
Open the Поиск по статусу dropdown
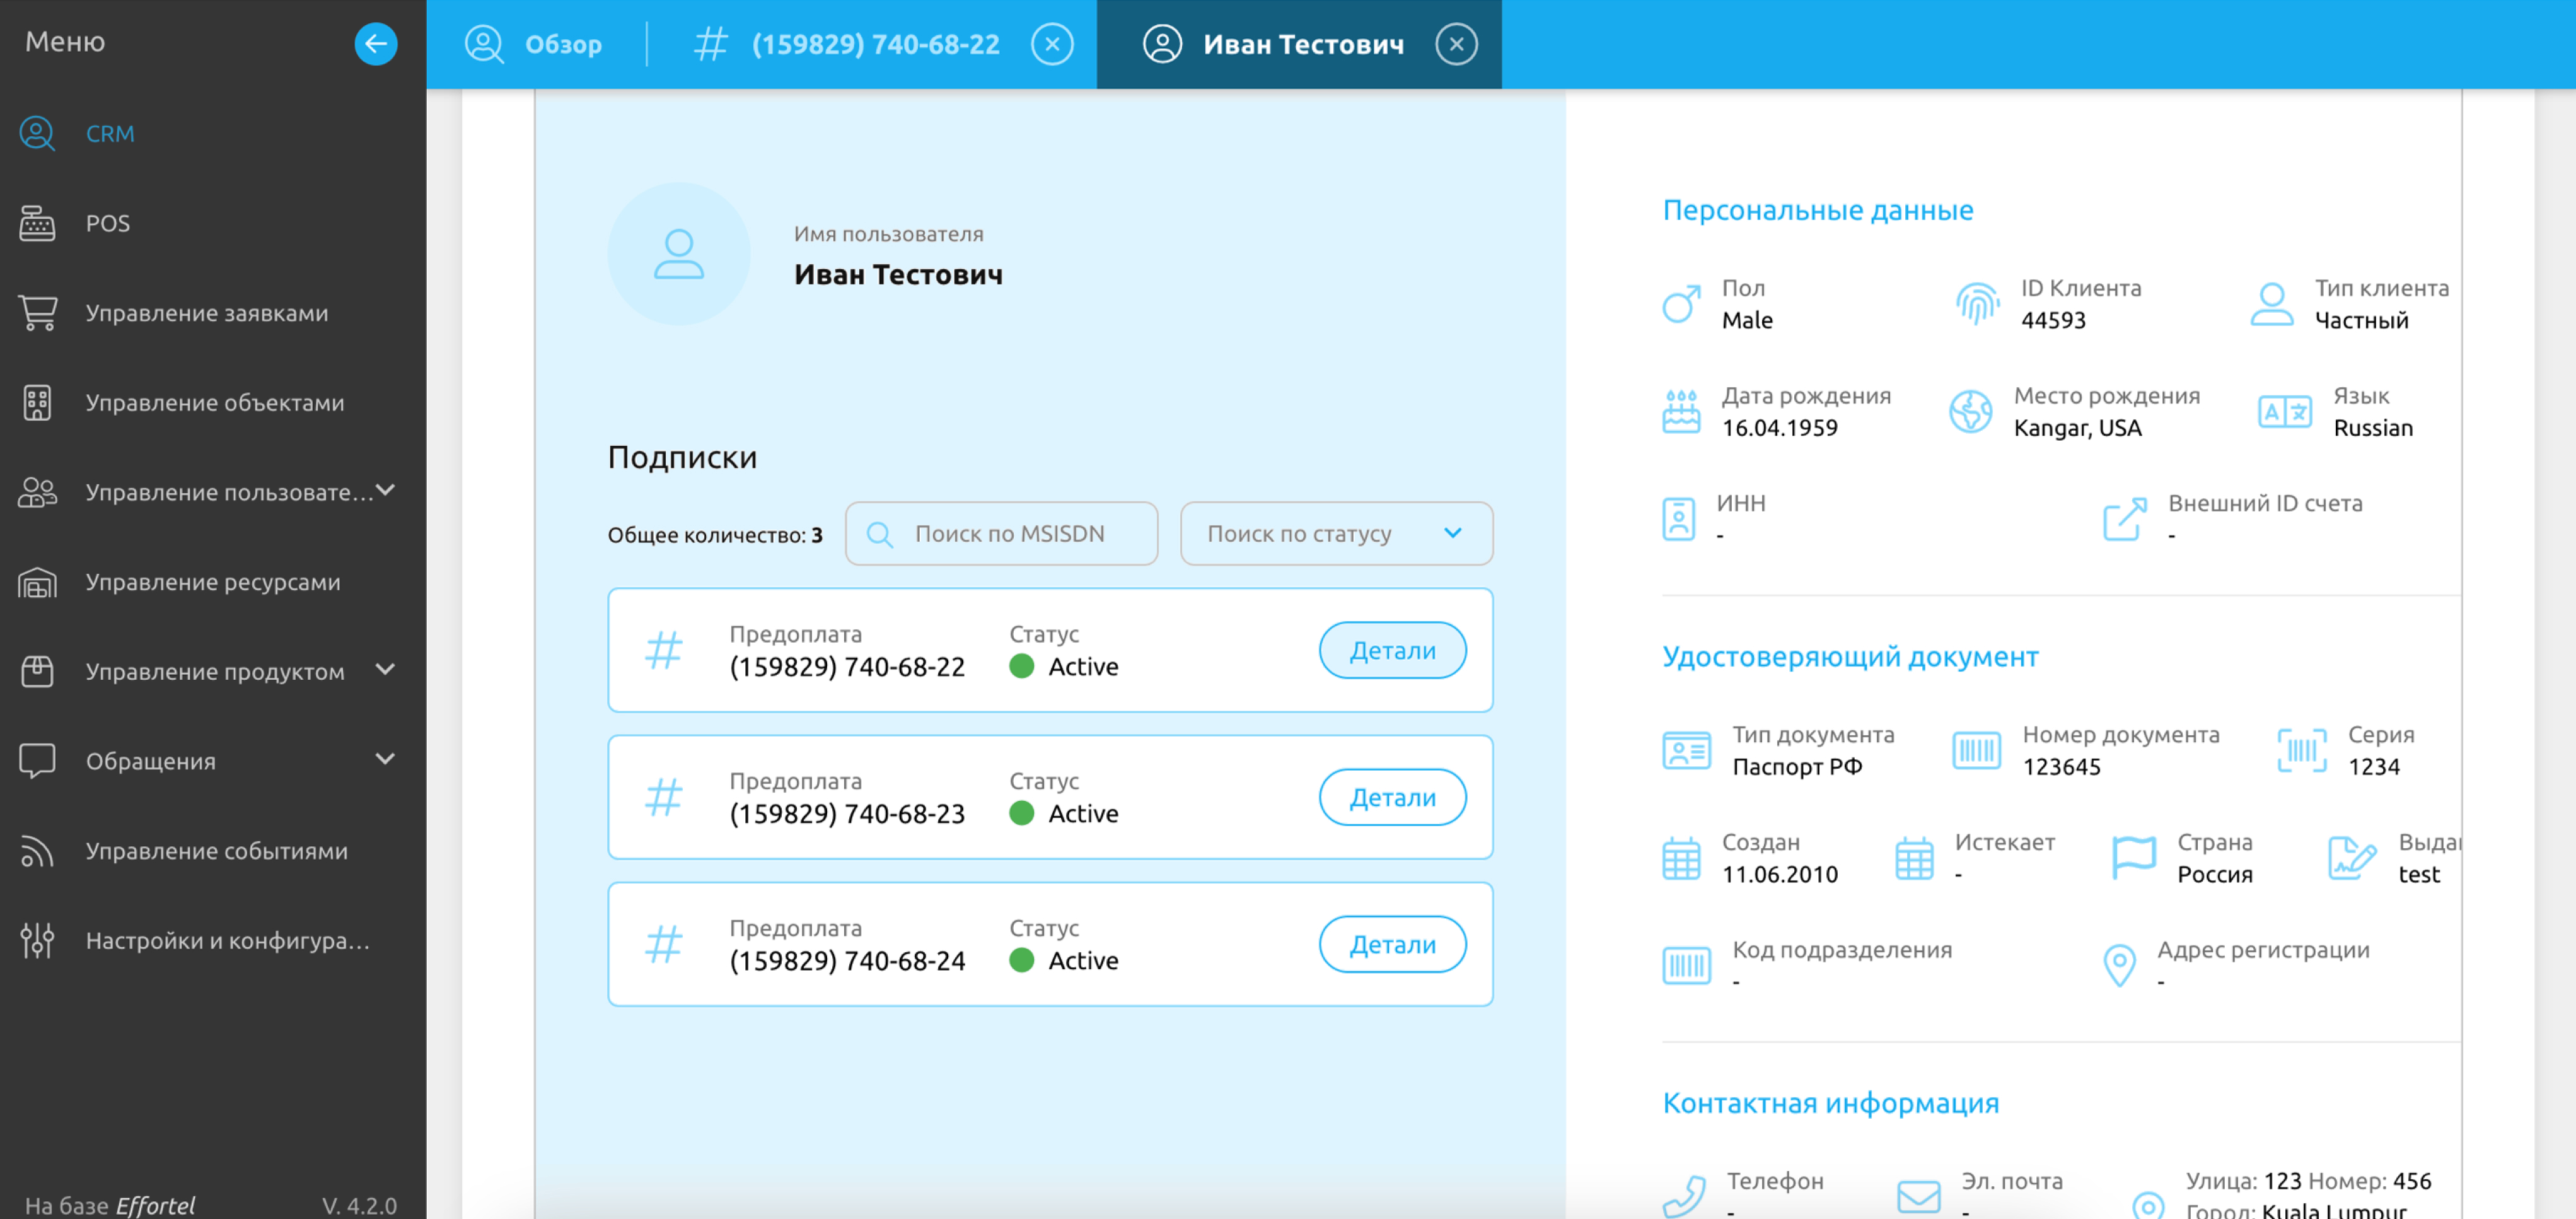coord(1335,534)
